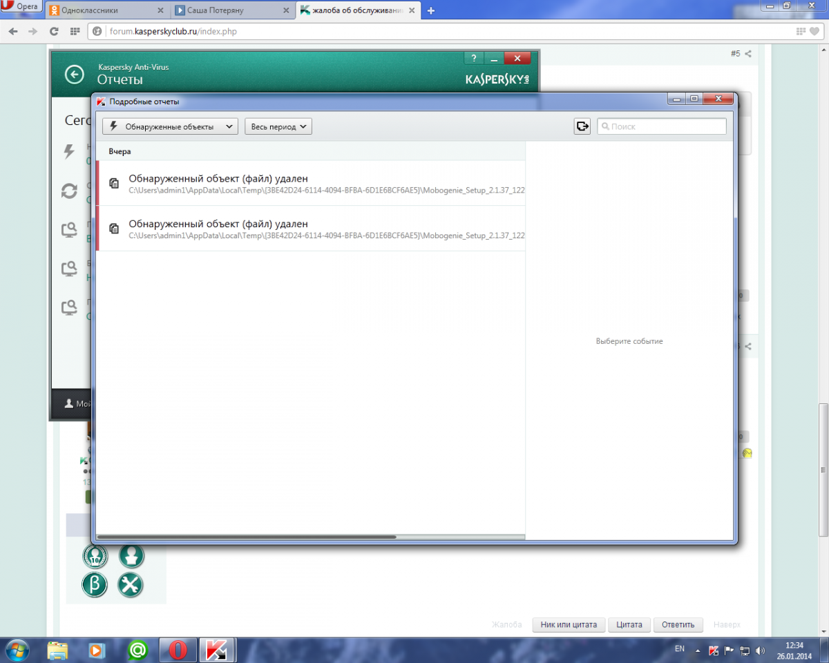829x663 pixels.
Task: Show hidden tray icons arrow
Action: 697,651
